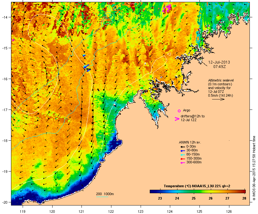This screenshot has width=258, height=214.
Task: Click the red 150-300m ANMN arrow
Action: pos(182,159)
